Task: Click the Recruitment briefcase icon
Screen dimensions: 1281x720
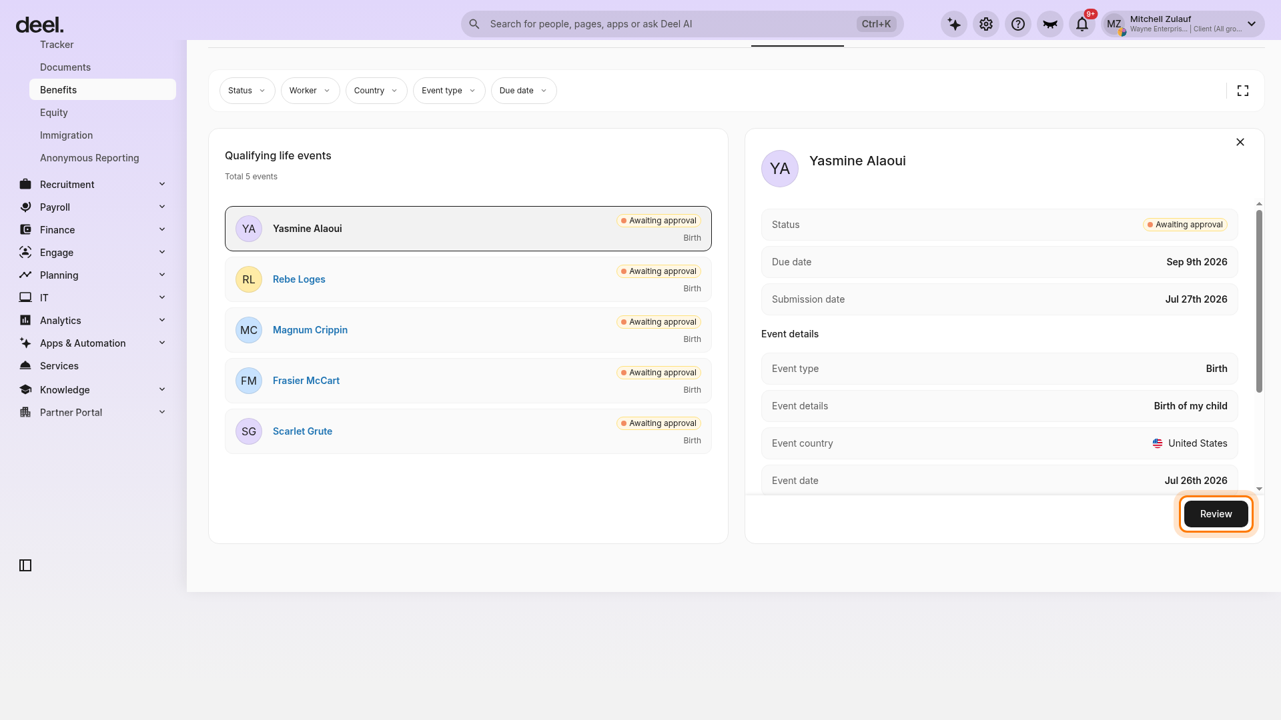Action: [x=25, y=184]
